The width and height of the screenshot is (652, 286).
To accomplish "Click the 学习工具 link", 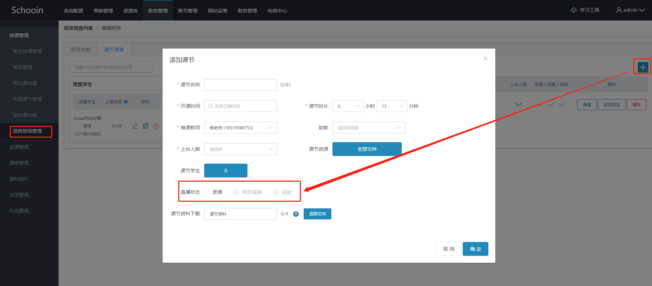I will tap(589, 10).
